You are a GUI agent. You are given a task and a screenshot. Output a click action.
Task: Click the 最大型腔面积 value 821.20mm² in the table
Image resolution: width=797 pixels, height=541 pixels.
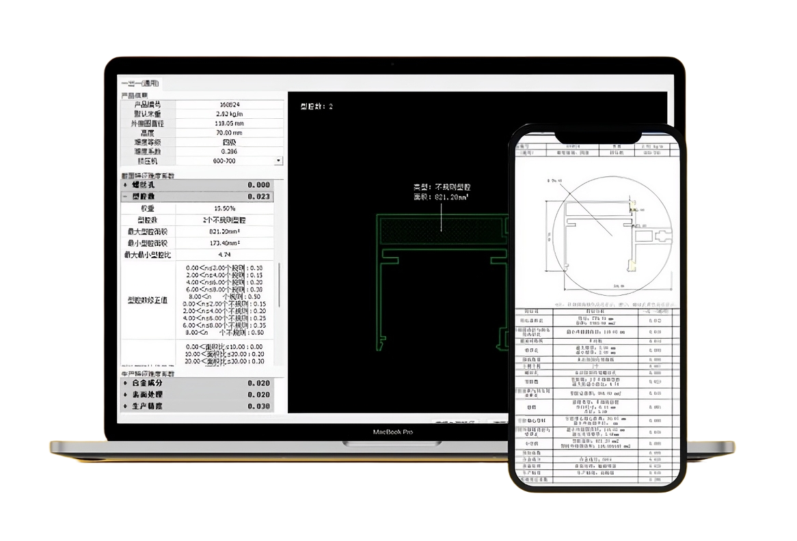pyautogui.click(x=224, y=232)
